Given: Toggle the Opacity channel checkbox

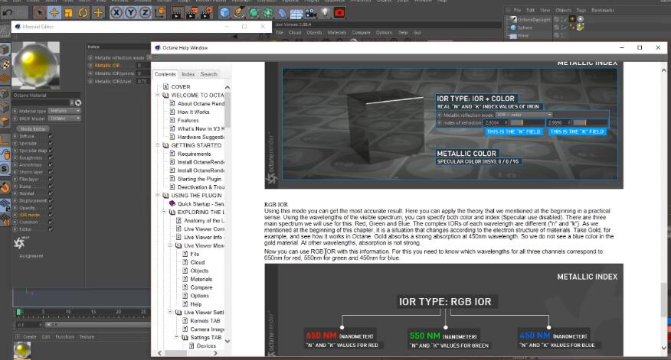Looking at the screenshot, I should click(x=51, y=208).
